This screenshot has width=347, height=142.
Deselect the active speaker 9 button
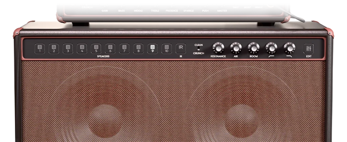pyautogui.click(x=152, y=49)
